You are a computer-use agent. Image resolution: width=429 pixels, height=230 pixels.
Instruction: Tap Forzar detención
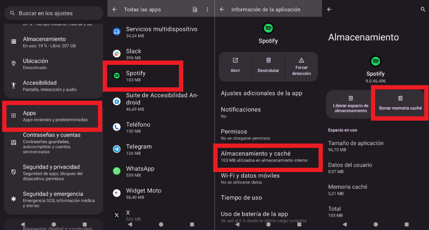point(301,67)
